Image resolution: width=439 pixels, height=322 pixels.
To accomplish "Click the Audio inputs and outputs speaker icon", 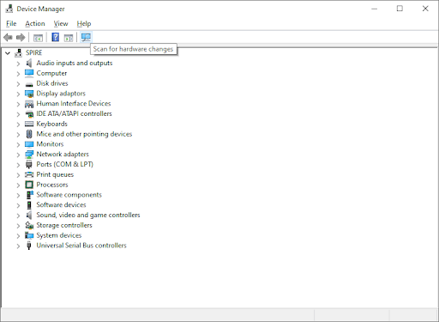I will click(29, 63).
